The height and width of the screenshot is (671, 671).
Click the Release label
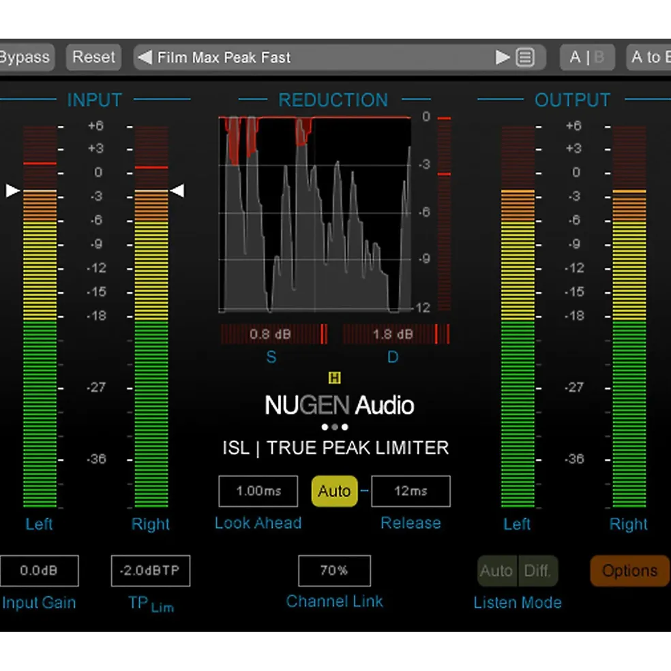coord(411,523)
